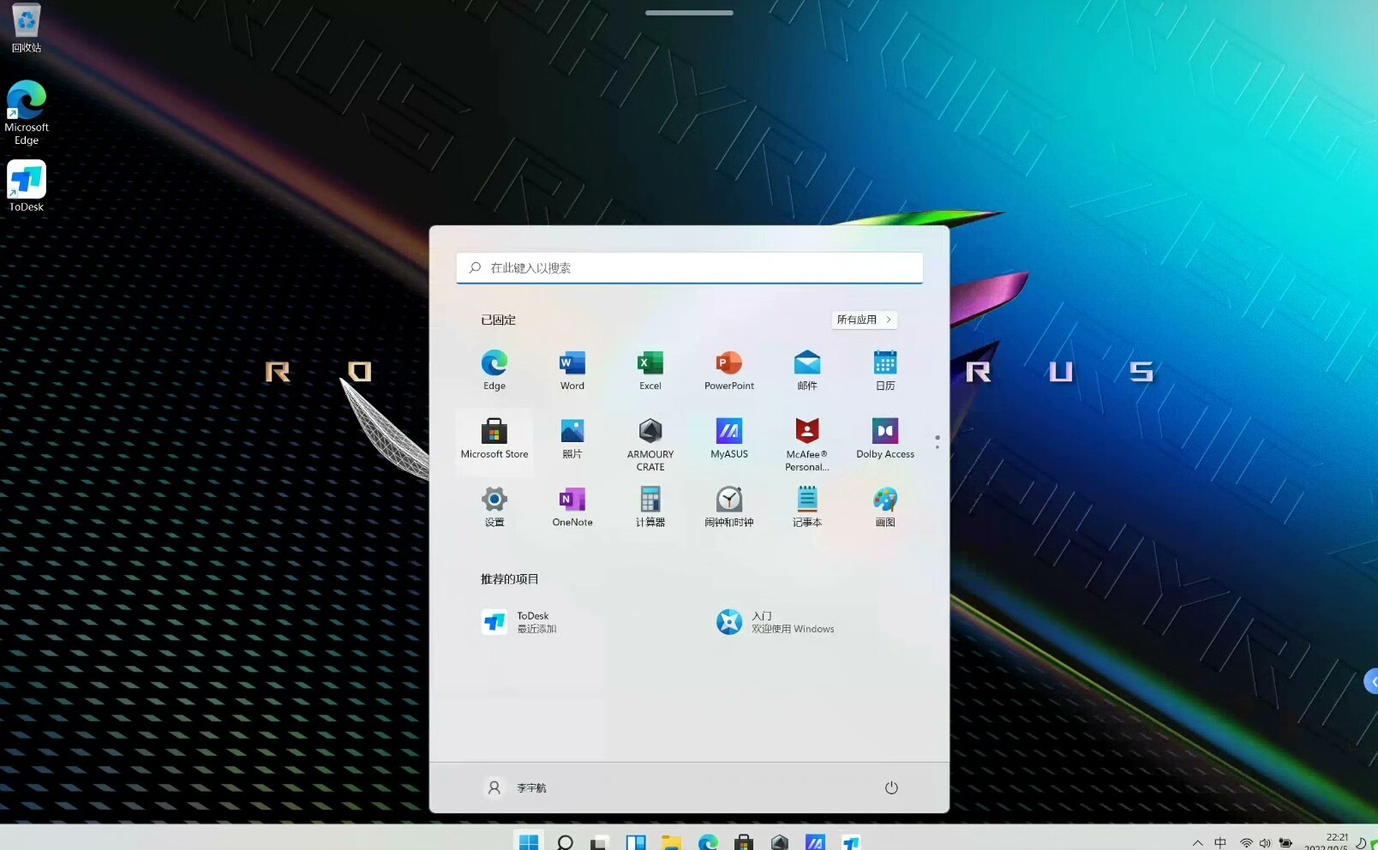Open ARMOURY CRATE app

point(650,440)
